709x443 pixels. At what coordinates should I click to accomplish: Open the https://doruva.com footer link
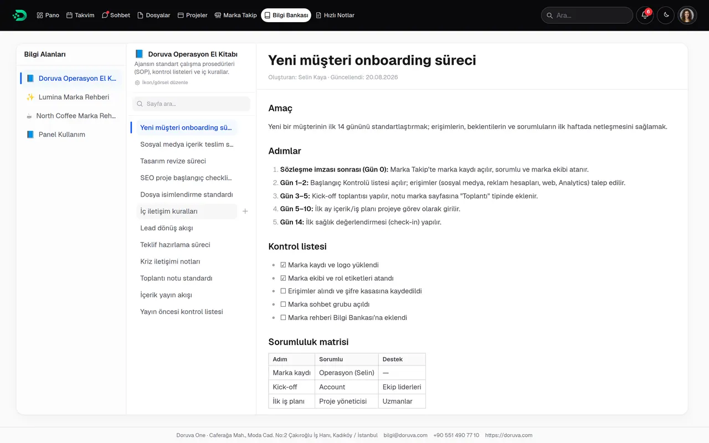click(x=508, y=435)
